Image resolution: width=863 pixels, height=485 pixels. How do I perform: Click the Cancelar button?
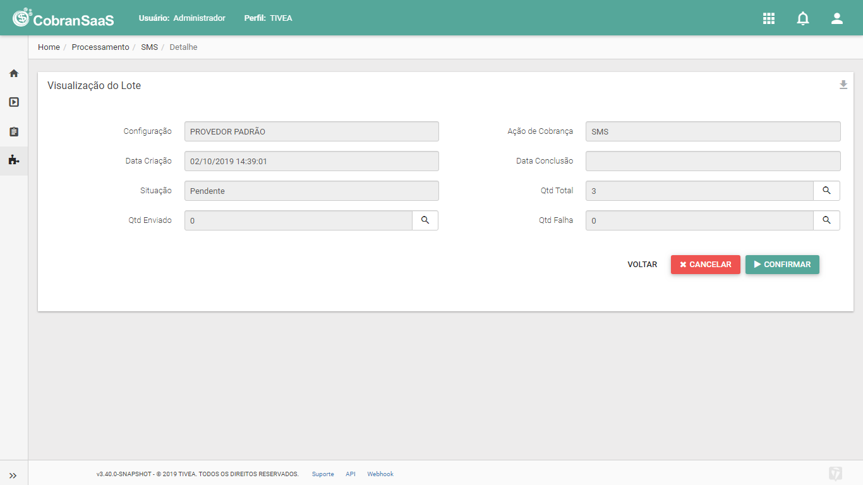pyautogui.click(x=706, y=265)
